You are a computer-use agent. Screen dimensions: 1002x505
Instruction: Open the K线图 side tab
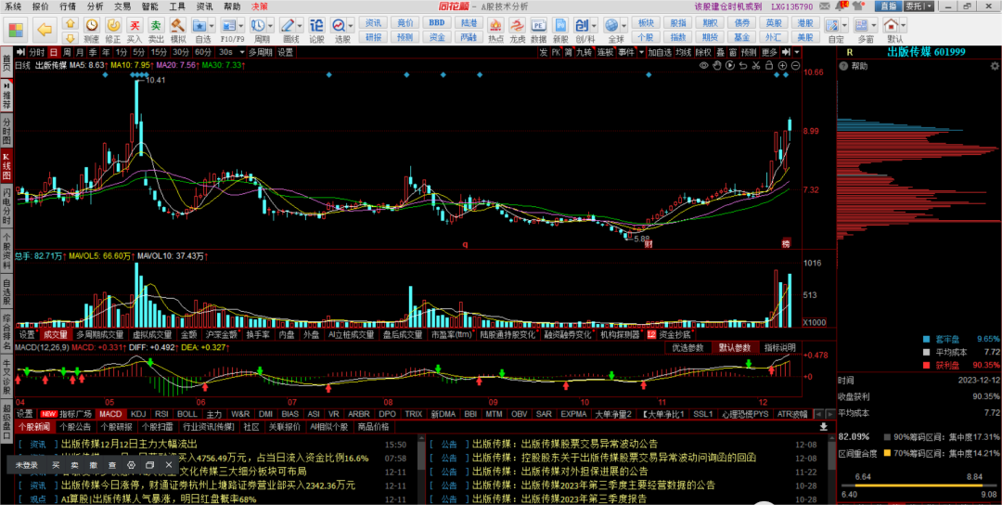[x=6, y=165]
